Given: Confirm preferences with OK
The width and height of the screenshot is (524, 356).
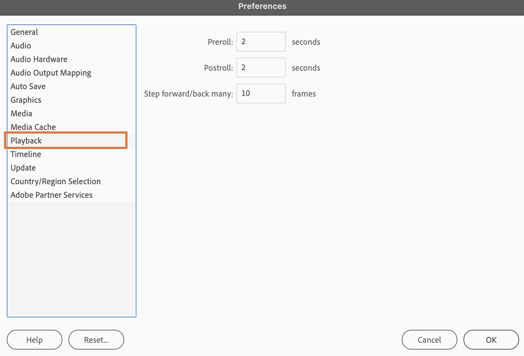Looking at the screenshot, I should click(491, 340).
